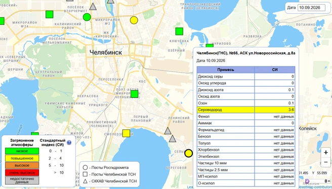Viewport: 332px width, 189px height.
Task: Click the 'Дата 10.09.2026' line in popup
Action: point(211,61)
